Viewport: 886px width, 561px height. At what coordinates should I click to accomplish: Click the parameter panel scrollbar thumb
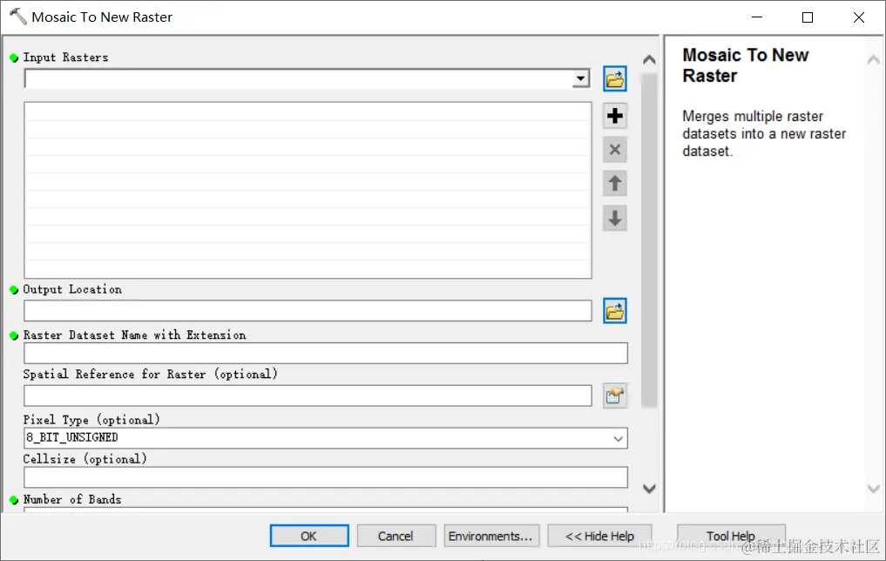[649, 240]
